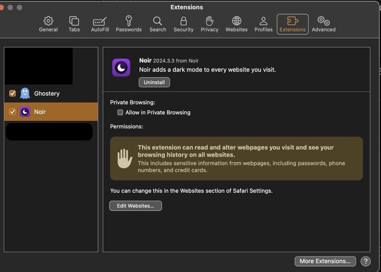Image resolution: width=381 pixels, height=272 pixels.
Task: Click 'You can change this' note text
Action: click(x=191, y=191)
